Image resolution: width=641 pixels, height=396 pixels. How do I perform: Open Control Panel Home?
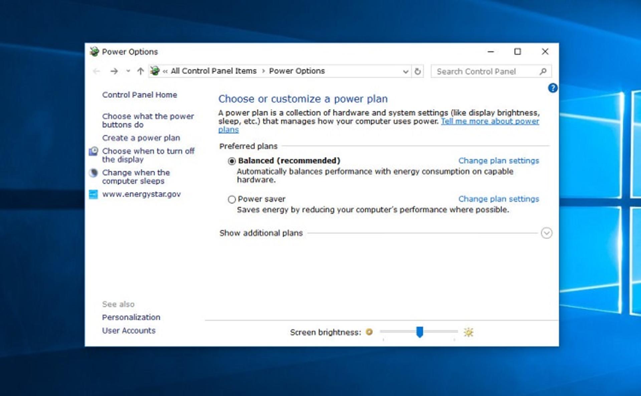coord(140,95)
